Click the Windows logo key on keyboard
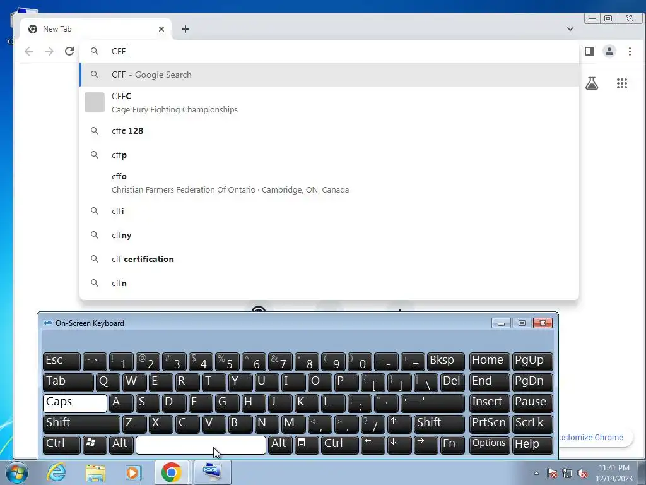The image size is (646, 485). pyautogui.click(x=95, y=445)
